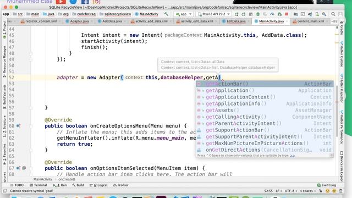Open the AVD Manager icon

(317, 14)
